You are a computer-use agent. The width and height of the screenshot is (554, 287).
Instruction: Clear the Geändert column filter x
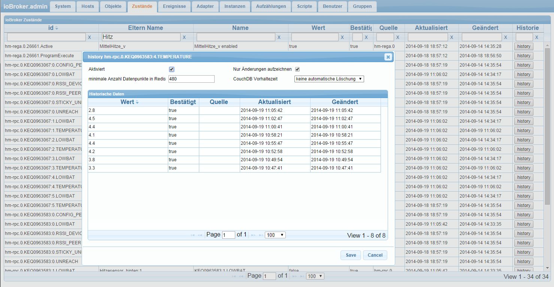click(x=505, y=37)
